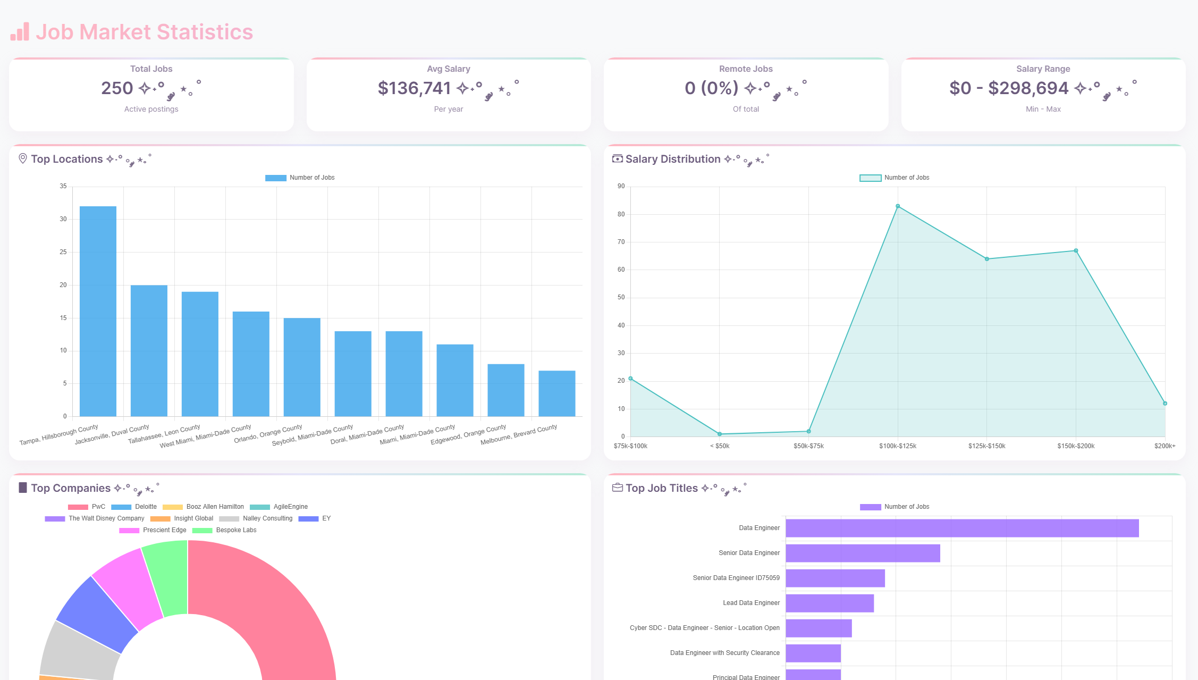This screenshot has width=1198, height=680.
Task: Click the teal AgileEngine legend color swatch
Action: 260,507
